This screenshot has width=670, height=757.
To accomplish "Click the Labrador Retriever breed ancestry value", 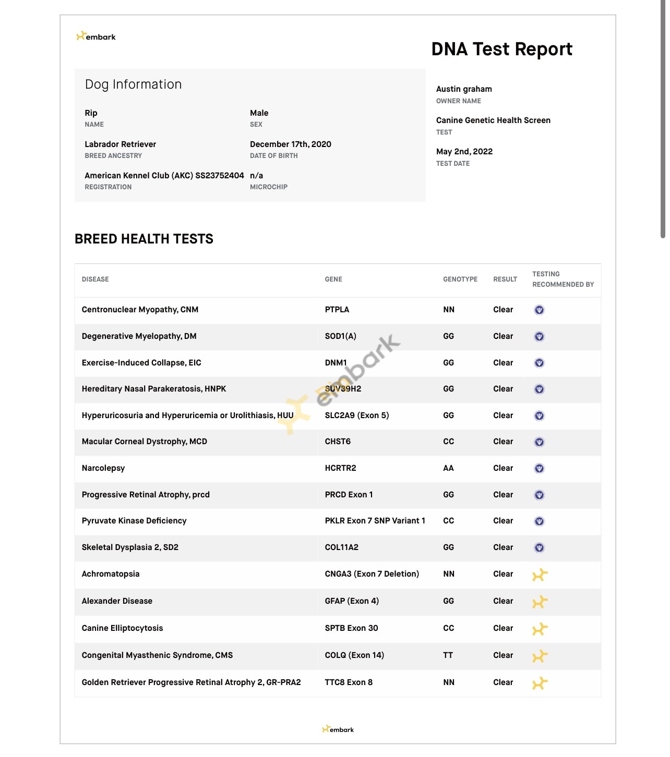I will click(120, 144).
